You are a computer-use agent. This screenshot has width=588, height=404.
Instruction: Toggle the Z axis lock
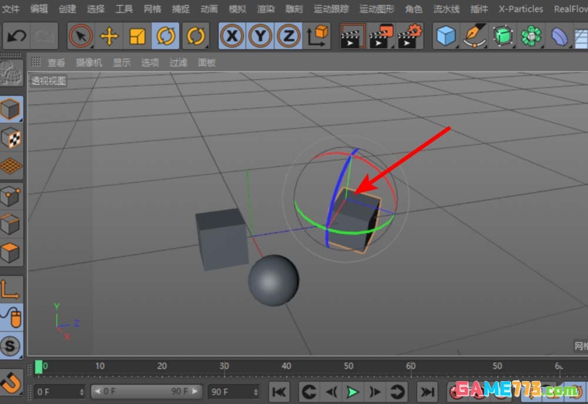point(288,37)
